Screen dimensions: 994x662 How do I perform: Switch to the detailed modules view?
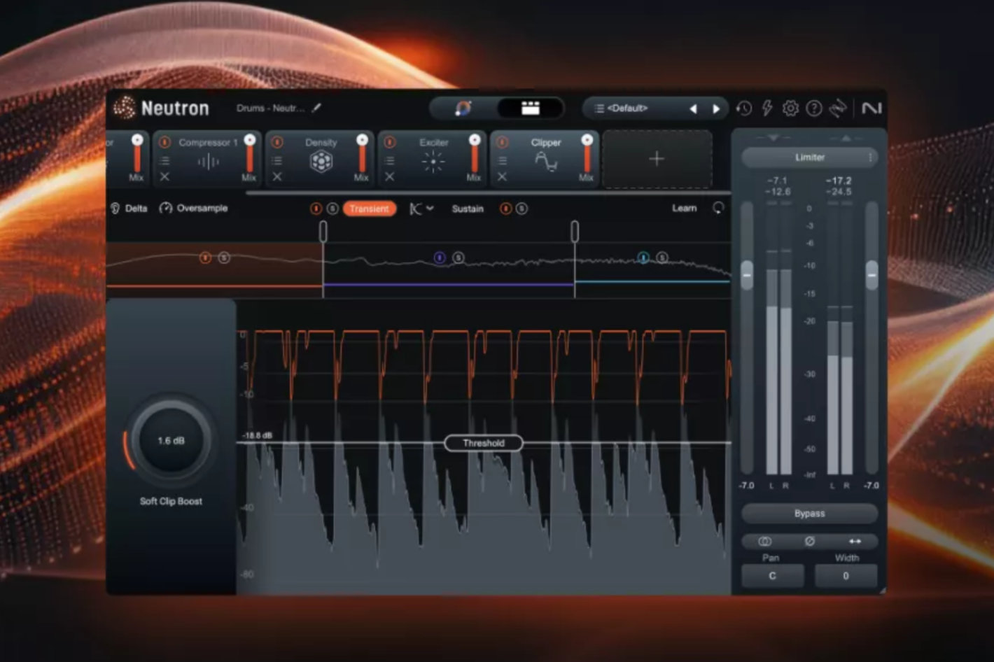point(531,108)
